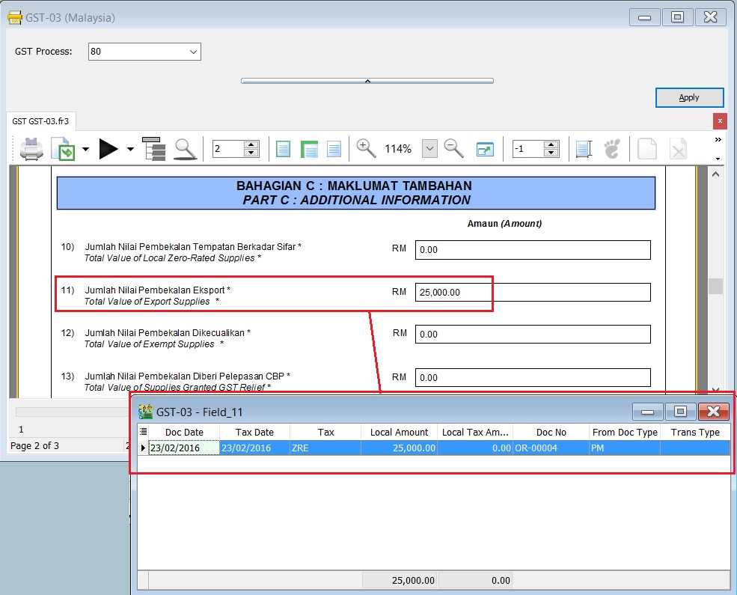Select the GST GST-03.fr3 tab
This screenshot has width=737, height=595.
tap(40, 120)
